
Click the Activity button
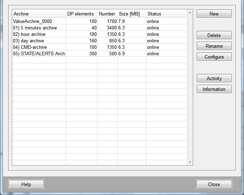pyautogui.click(x=214, y=78)
